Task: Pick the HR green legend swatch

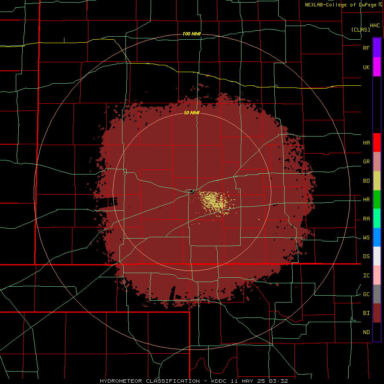Action: pos(377,200)
